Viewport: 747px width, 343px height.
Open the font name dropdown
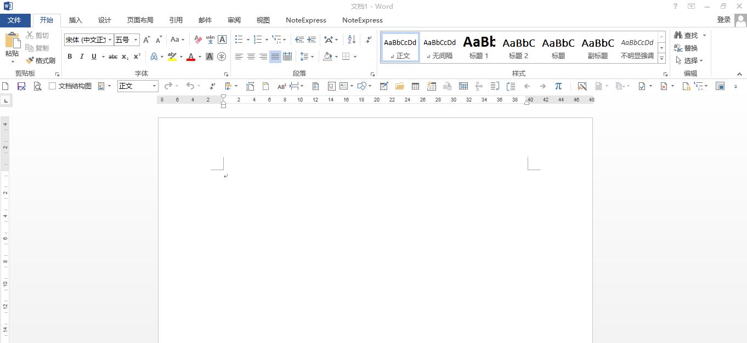click(110, 40)
